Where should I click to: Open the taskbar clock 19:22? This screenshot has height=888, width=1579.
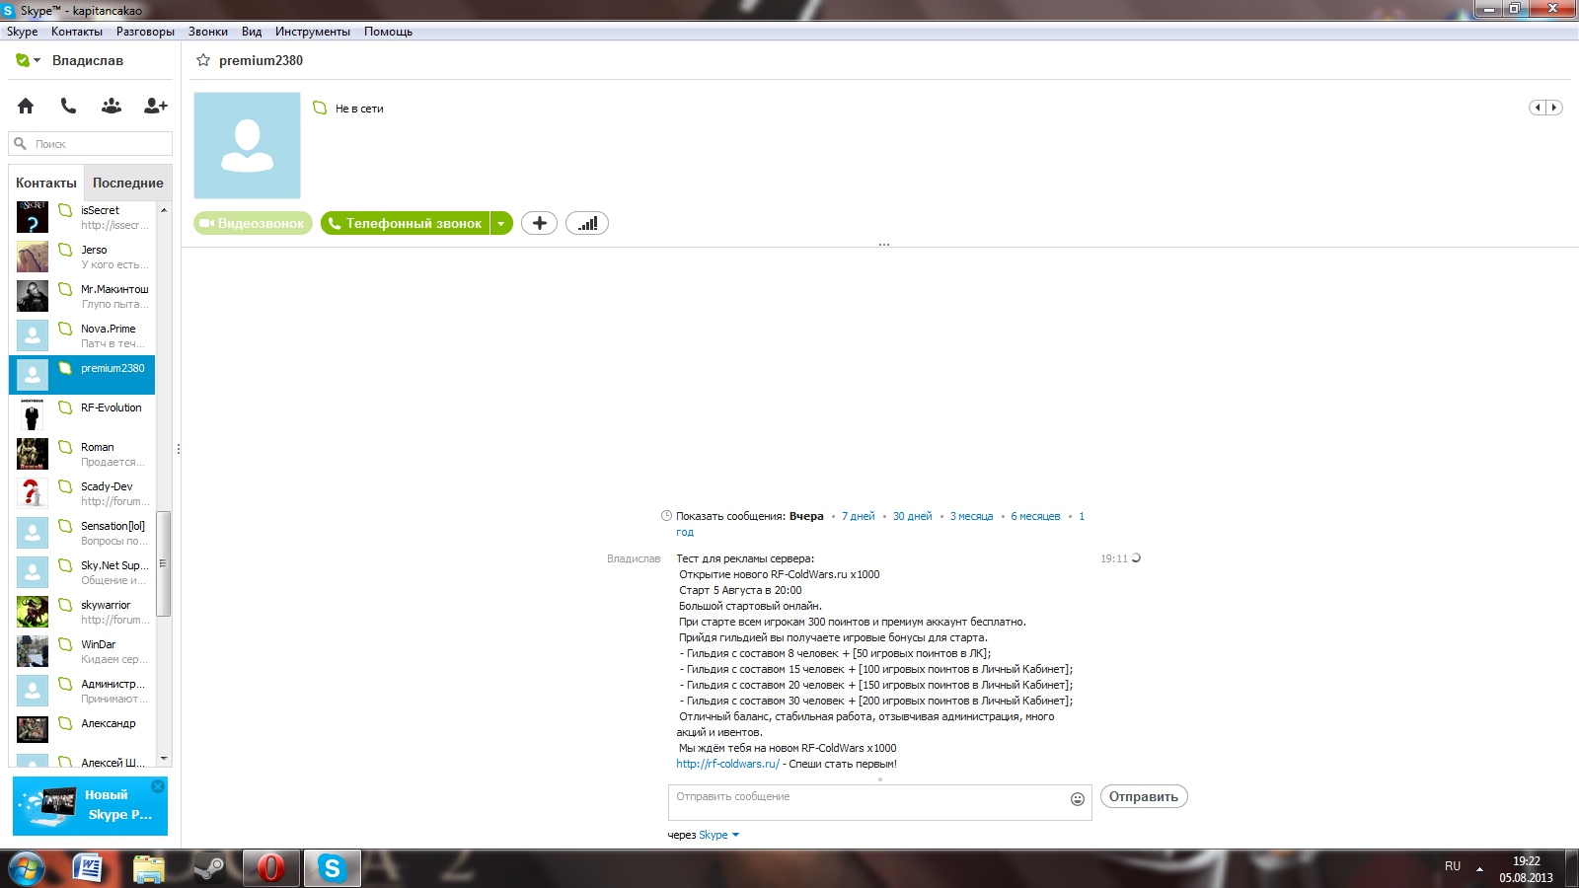point(1526,869)
